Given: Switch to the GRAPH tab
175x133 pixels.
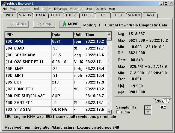Looking at the screenshot, I should [56, 15].
